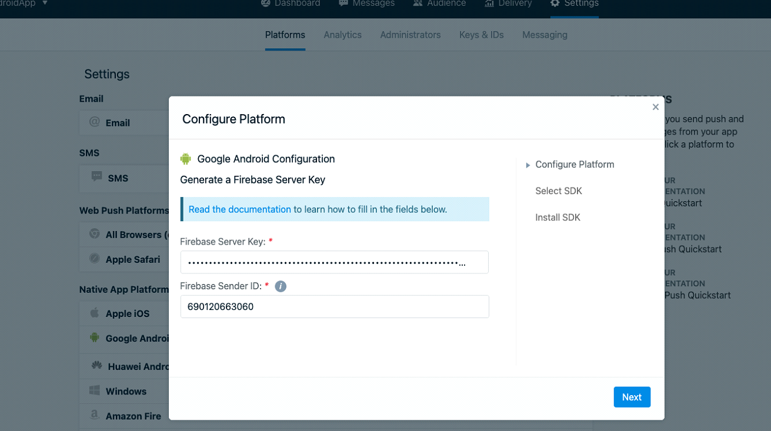This screenshot has height=431, width=771.
Task: Click the Android robot icon in dialog
Action: (x=186, y=159)
